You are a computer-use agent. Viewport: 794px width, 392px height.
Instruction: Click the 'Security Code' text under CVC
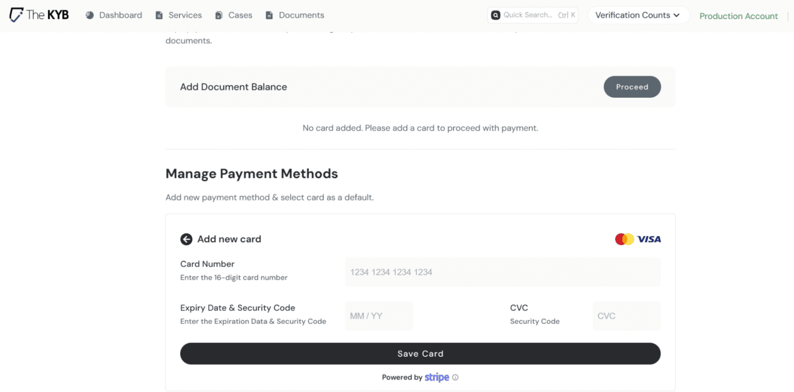tap(535, 322)
